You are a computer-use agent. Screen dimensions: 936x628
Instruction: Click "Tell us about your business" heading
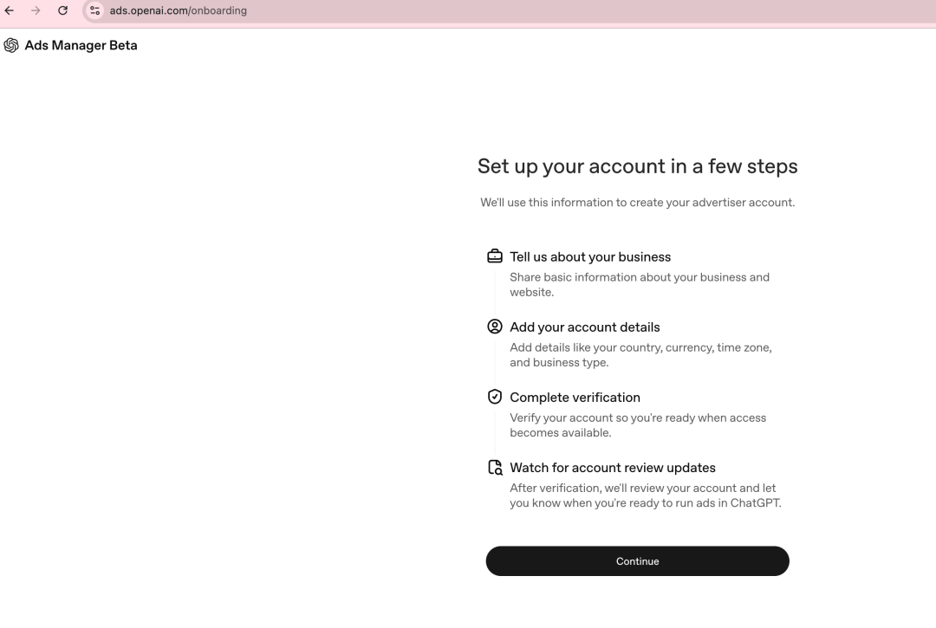click(x=590, y=257)
